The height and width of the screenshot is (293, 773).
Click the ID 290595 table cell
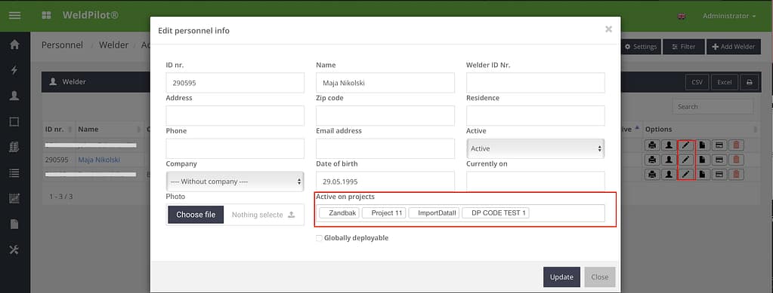coord(58,160)
